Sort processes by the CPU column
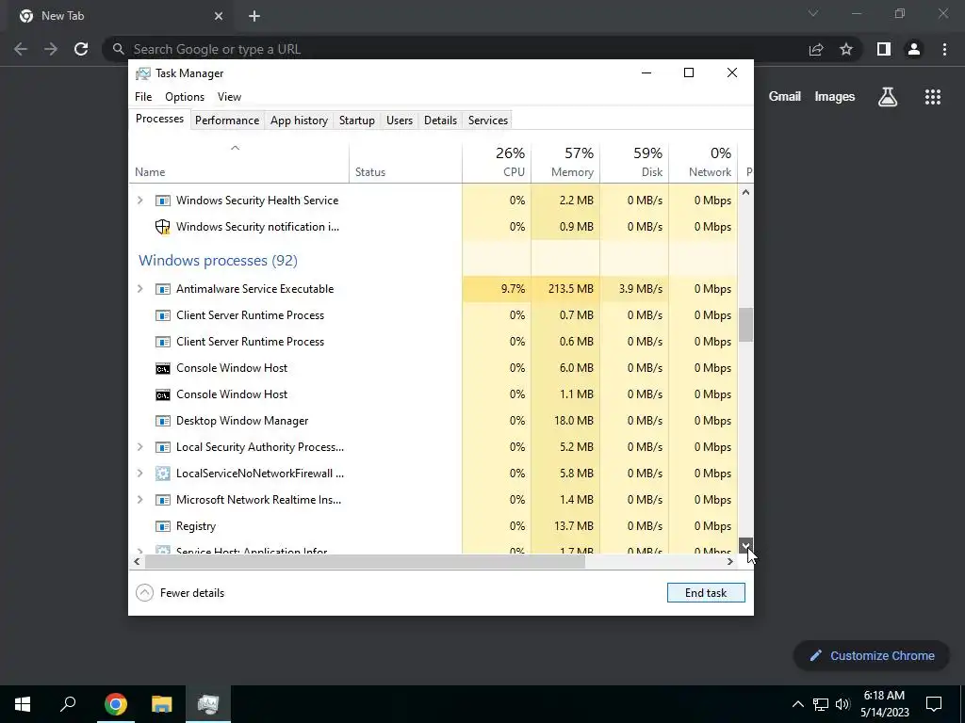 tap(497, 162)
